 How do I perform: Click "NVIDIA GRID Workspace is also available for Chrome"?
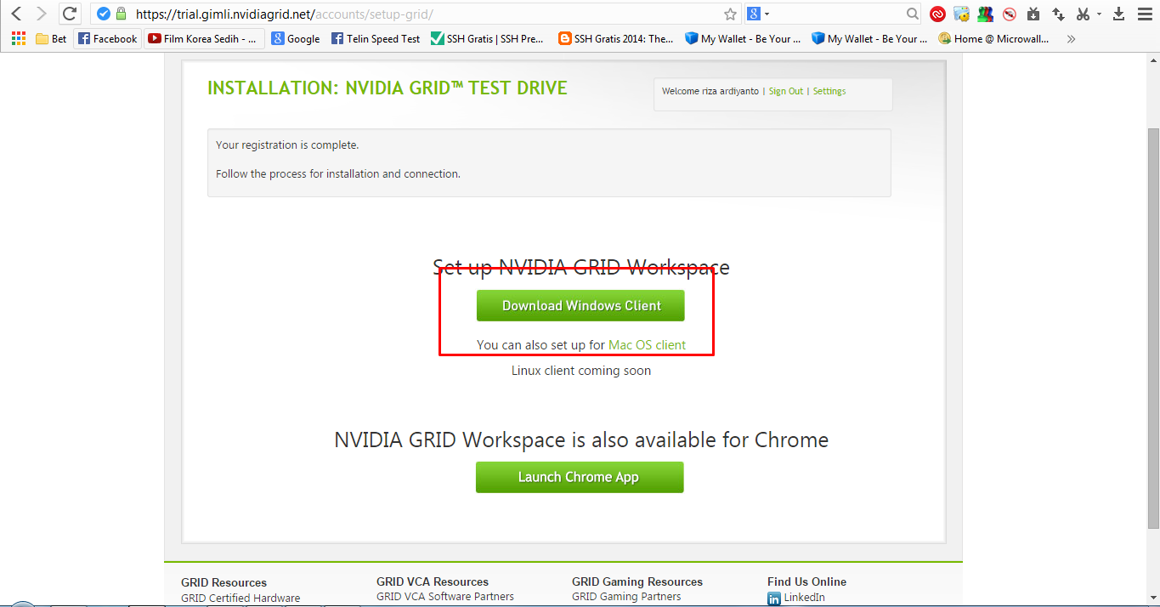coord(581,440)
